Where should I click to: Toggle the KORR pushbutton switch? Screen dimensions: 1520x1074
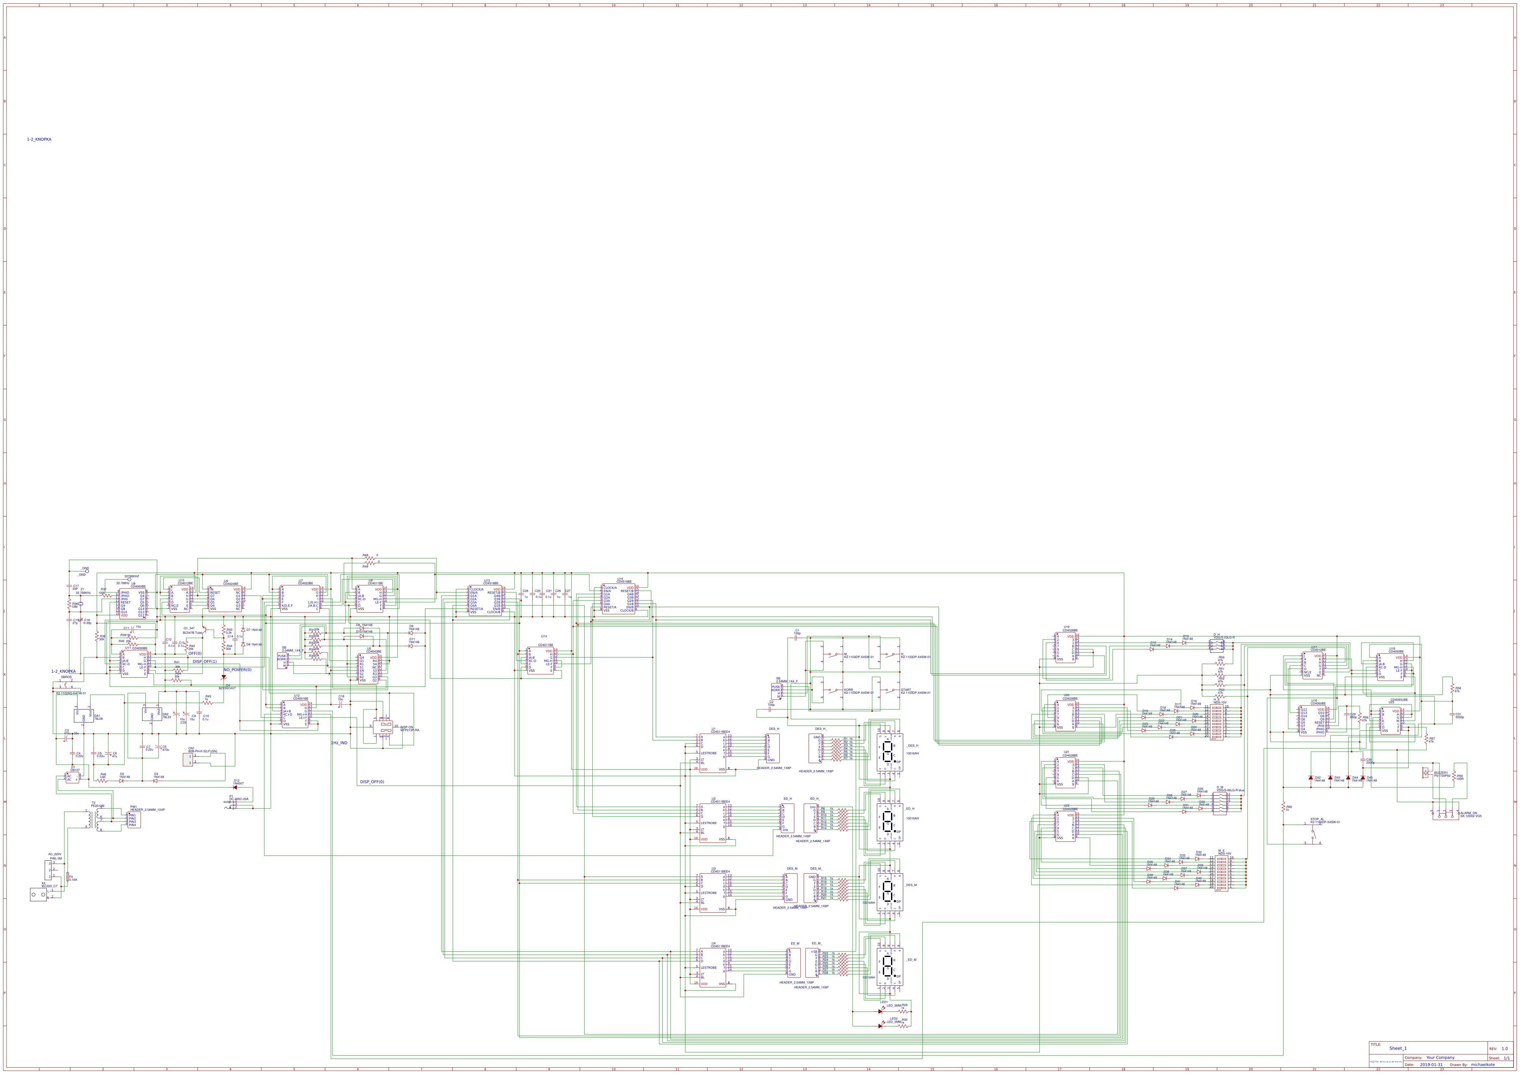pyautogui.click(x=833, y=690)
